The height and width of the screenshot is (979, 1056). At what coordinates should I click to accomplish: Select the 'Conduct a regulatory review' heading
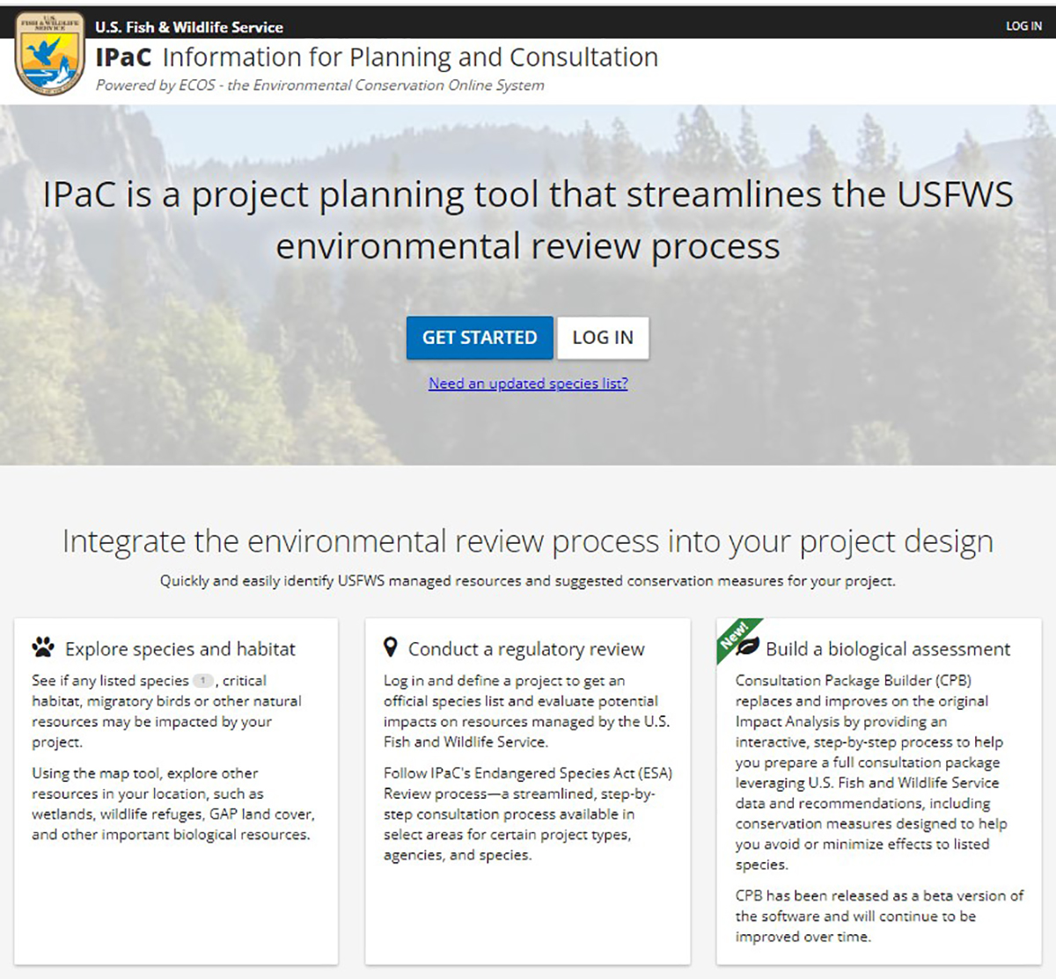tap(526, 649)
